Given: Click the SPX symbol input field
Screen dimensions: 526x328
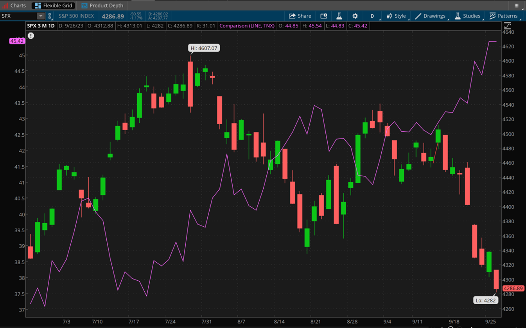Looking at the screenshot, I should [19, 16].
